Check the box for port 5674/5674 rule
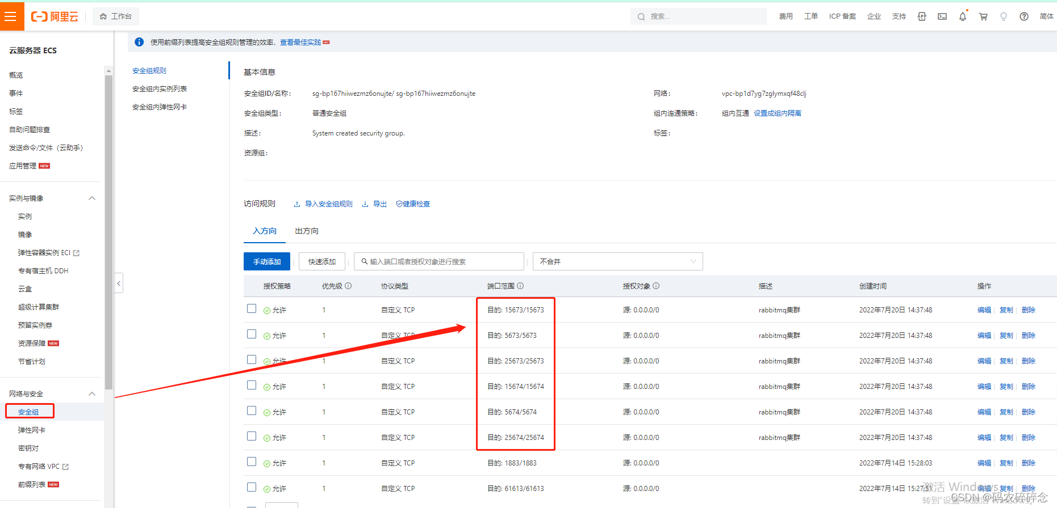1057x508 pixels. pos(252,410)
